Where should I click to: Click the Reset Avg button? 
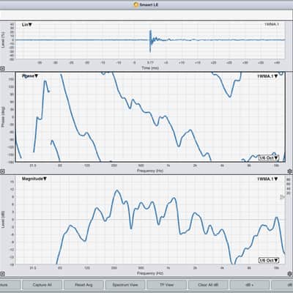click(84, 285)
